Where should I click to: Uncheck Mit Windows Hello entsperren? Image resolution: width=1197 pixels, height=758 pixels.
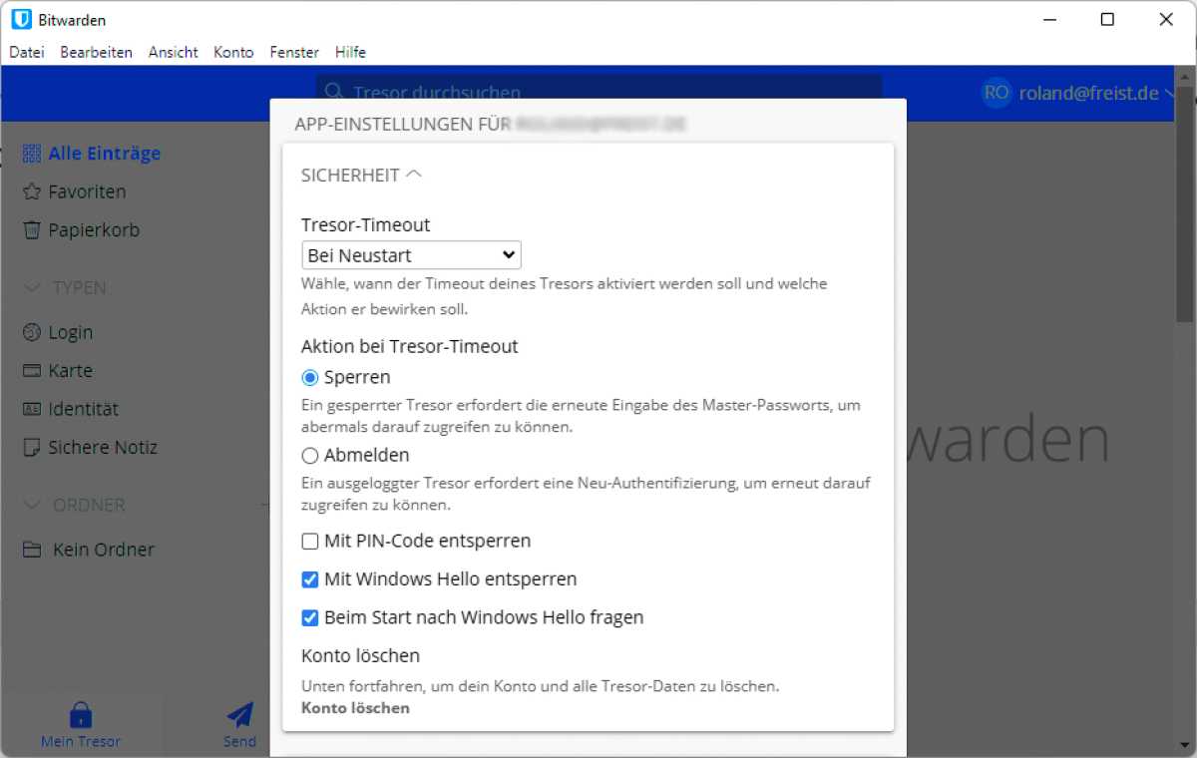click(310, 579)
